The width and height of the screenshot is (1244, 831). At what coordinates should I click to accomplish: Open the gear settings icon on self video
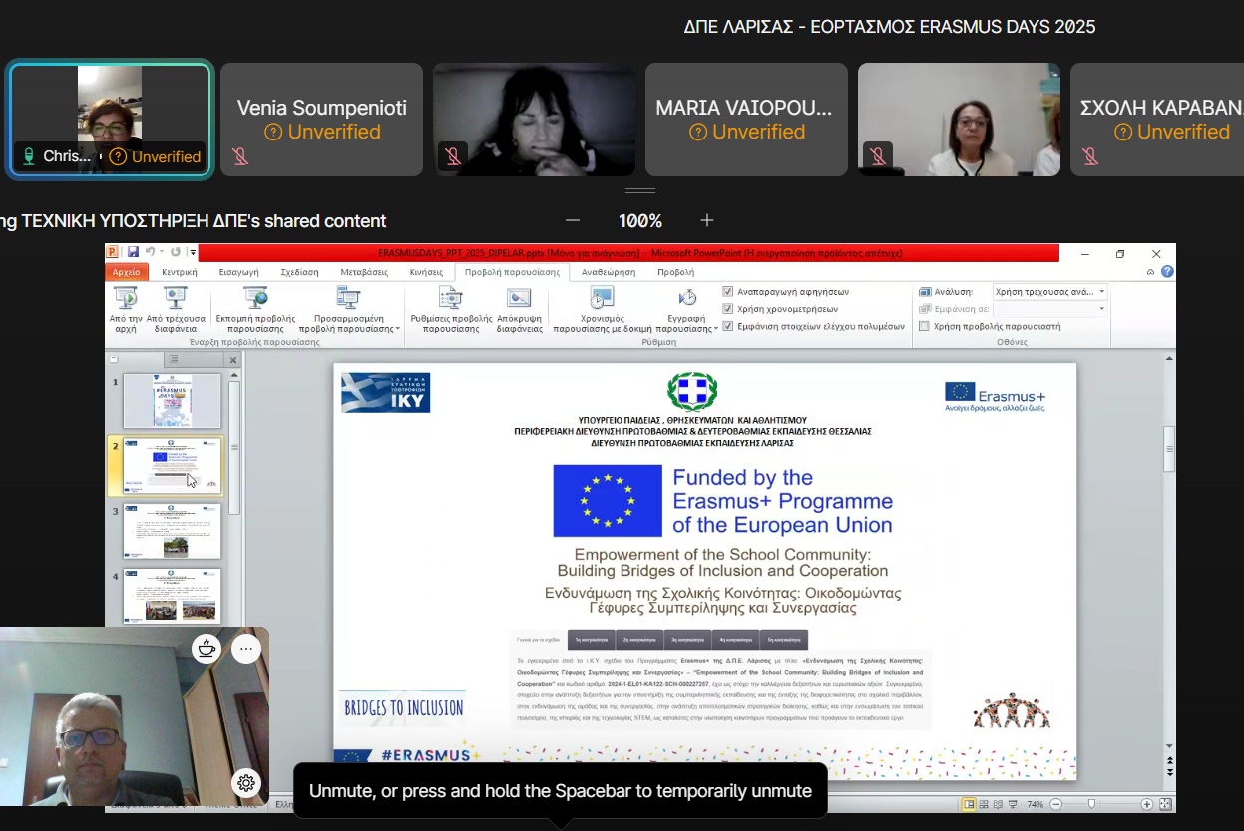point(246,783)
